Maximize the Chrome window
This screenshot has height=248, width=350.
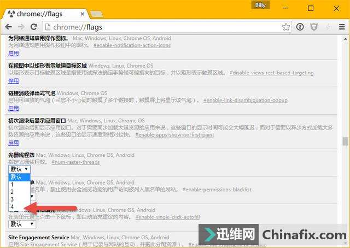point(311,8)
